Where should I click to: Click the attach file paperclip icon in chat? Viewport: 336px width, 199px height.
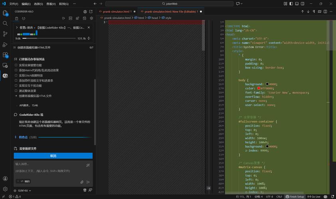(x=82, y=182)
